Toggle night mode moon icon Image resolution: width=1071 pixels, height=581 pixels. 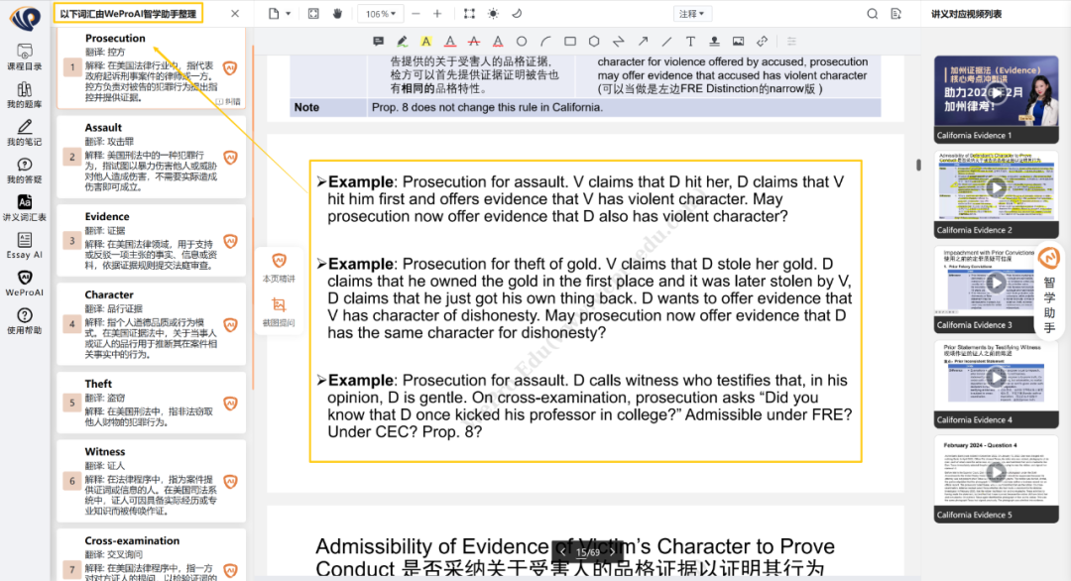tap(517, 14)
